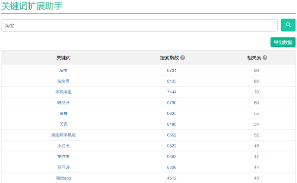This screenshot has width=297, height=183.
Task: Click search index value 9190
Action: (x=172, y=124)
